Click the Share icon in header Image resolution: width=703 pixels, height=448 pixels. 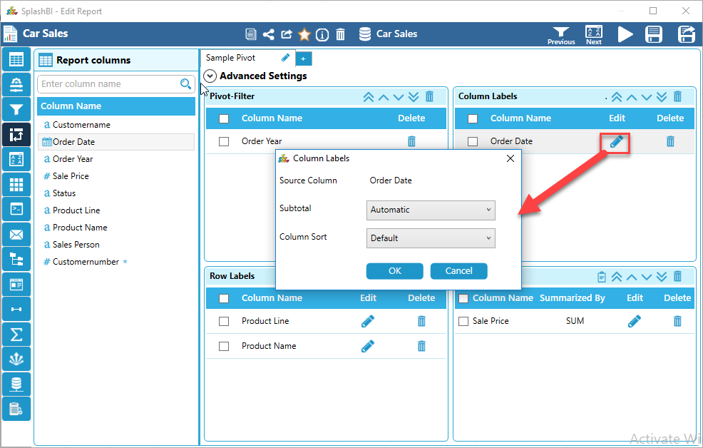268,34
